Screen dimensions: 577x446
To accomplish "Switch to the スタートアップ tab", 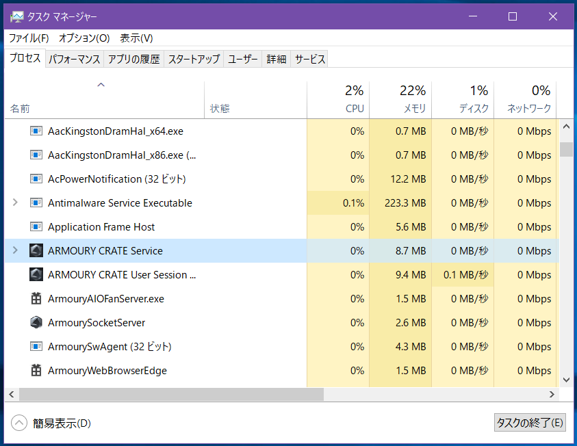I will [x=194, y=60].
